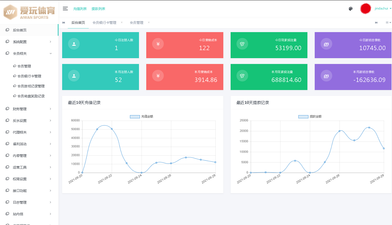Click the AIWAN SPORTS logo
392x225 pixels.
click(x=29, y=12)
